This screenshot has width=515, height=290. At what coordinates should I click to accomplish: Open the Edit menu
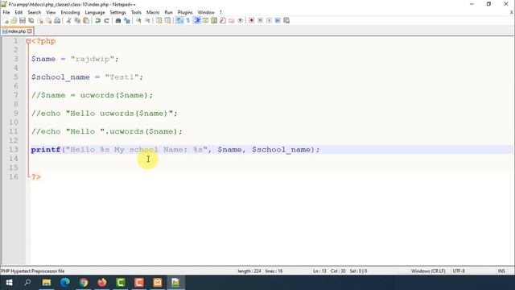click(19, 12)
